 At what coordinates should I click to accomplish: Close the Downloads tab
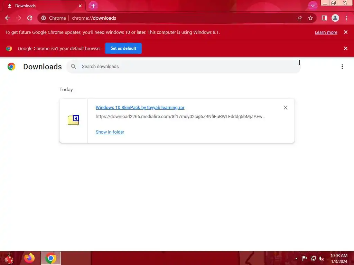point(80,6)
